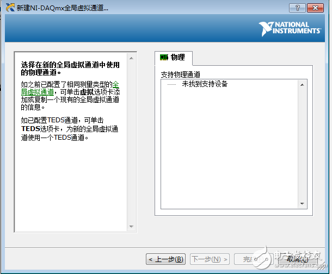Close the wizard dialog window
The width and height of the screenshot is (332, 274).
315,8
